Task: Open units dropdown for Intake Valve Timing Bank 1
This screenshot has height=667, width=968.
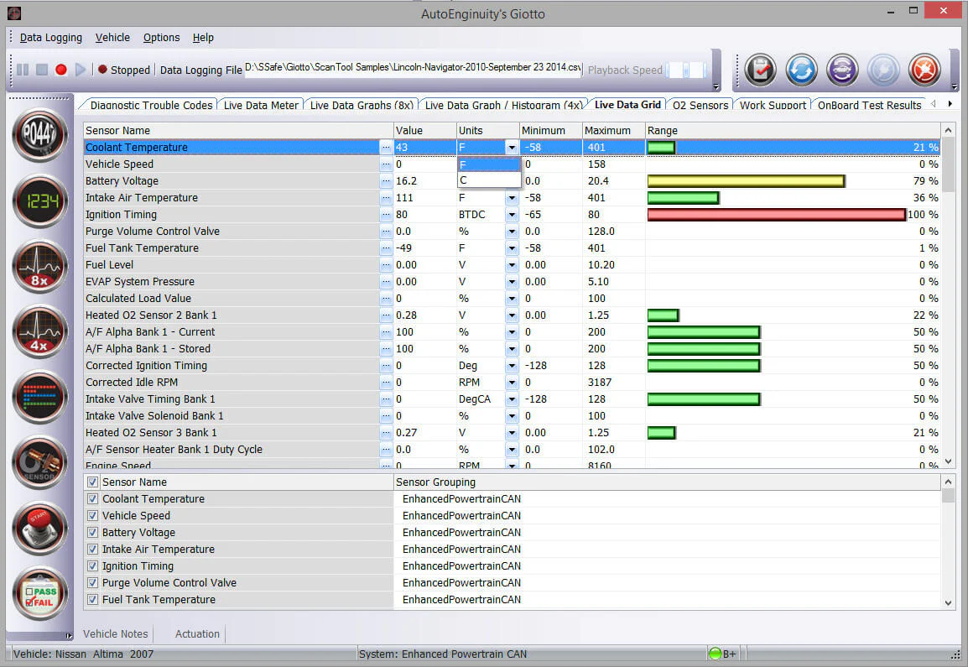Action: pos(512,399)
